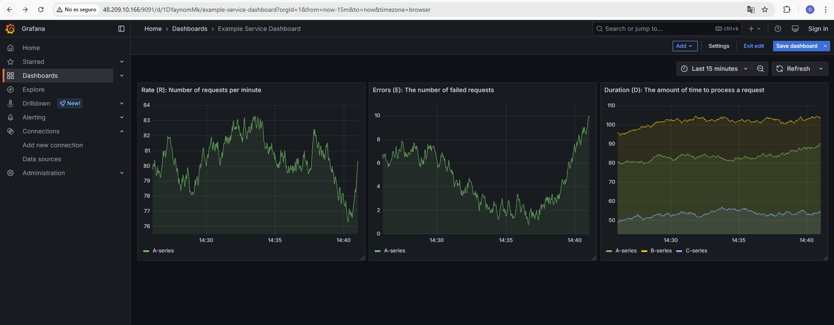Click the Errors (E) panel title
The height and width of the screenshot is (325, 834).
pos(433,90)
